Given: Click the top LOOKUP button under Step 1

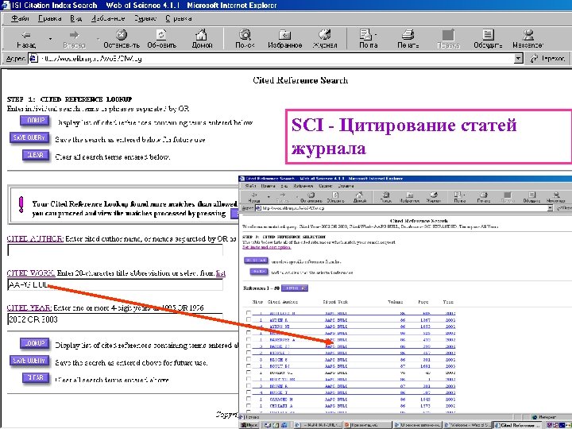Looking at the screenshot, I should (35, 121).
